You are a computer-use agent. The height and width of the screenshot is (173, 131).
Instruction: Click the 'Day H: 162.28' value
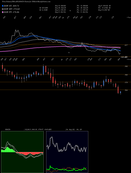pos(61,8)
